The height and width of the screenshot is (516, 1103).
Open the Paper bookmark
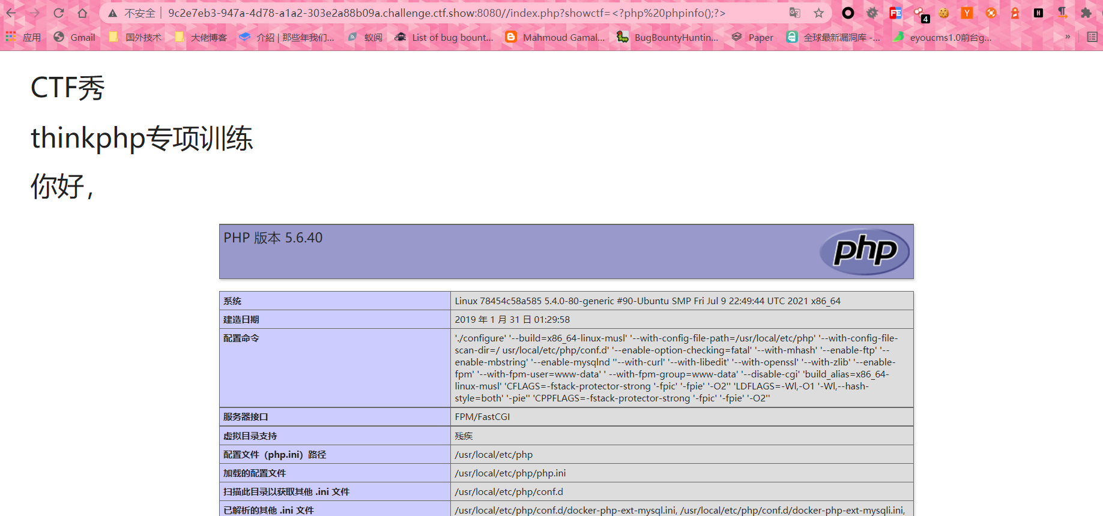click(752, 37)
